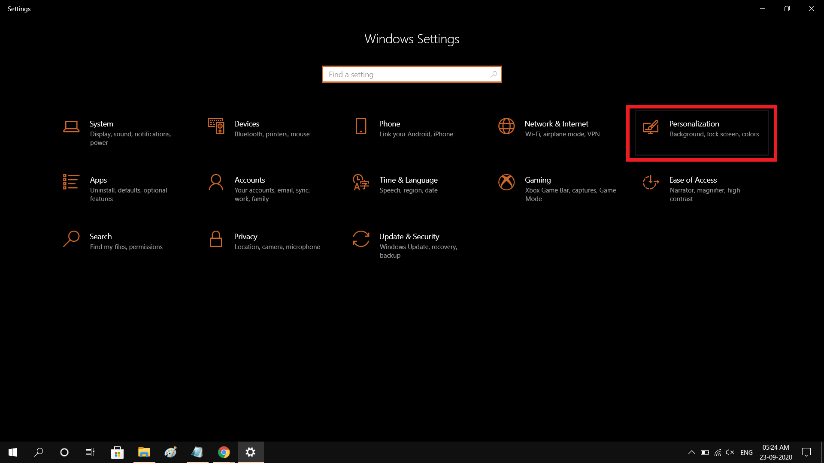This screenshot has height=463, width=824.
Task: Open Microsoft Store from the taskbar
Action: (117, 452)
